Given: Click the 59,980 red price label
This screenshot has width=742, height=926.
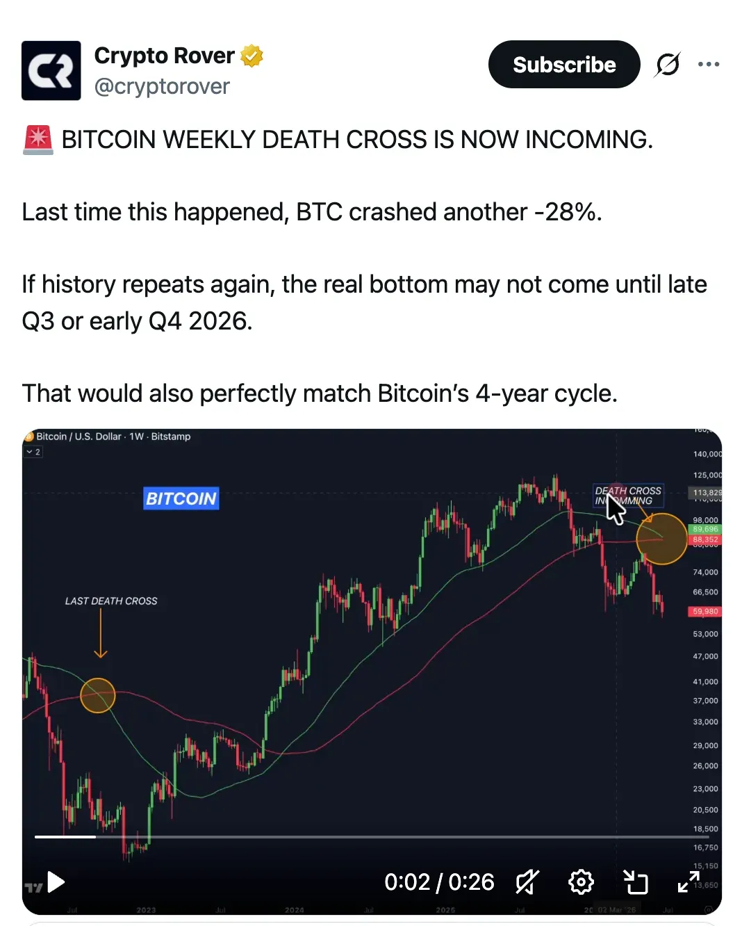Looking at the screenshot, I should [x=705, y=612].
